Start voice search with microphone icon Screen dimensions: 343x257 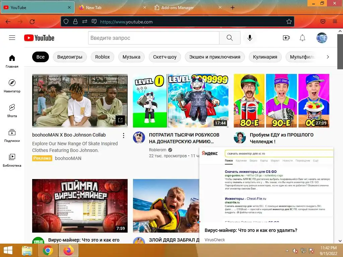[x=250, y=38]
